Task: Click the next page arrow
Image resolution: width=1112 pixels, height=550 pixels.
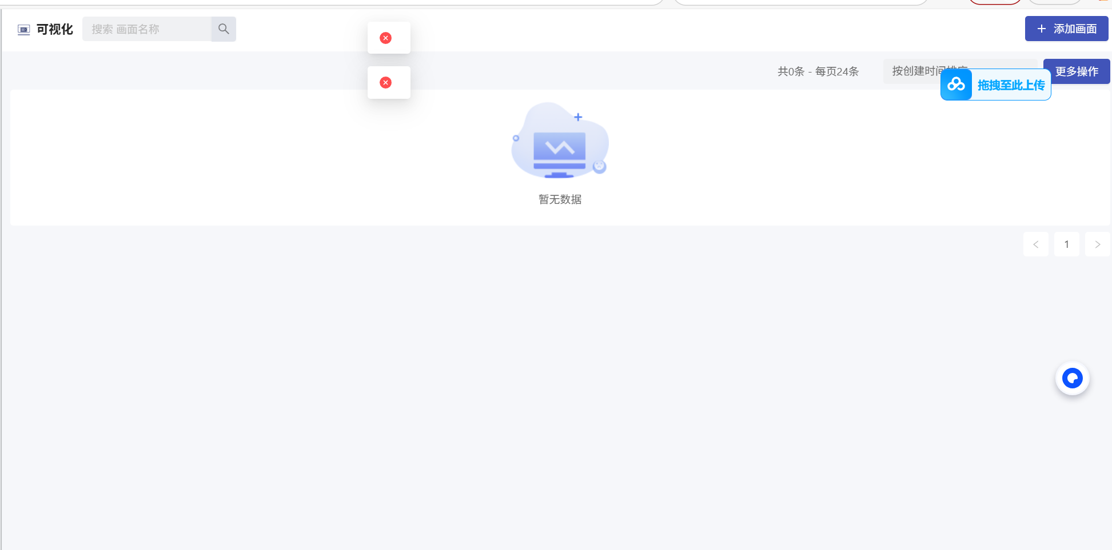Action: pyautogui.click(x=1097, y=244)
